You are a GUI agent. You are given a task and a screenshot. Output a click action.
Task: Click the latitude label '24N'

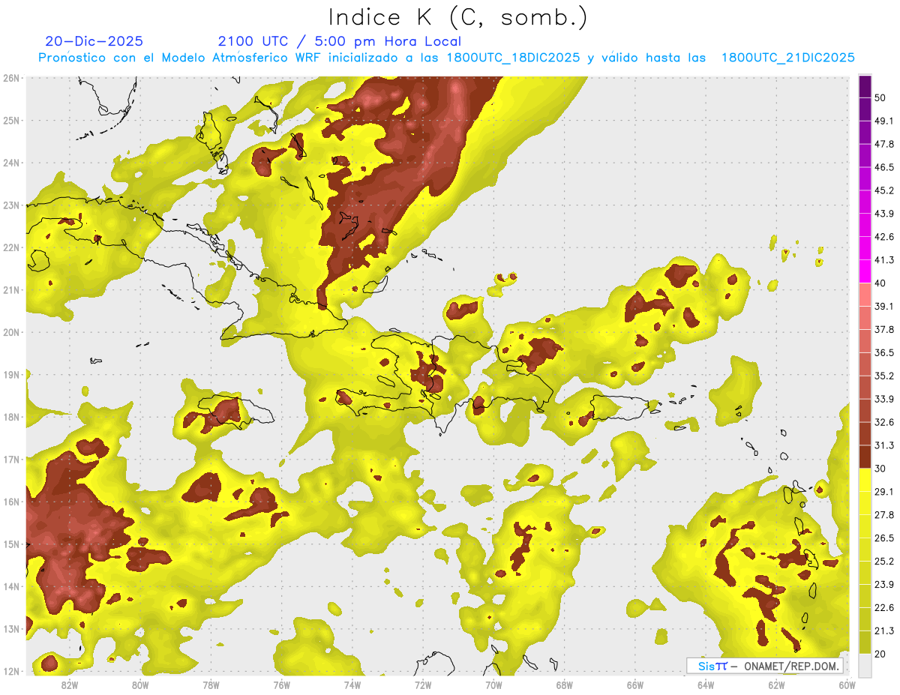(11, 163)
